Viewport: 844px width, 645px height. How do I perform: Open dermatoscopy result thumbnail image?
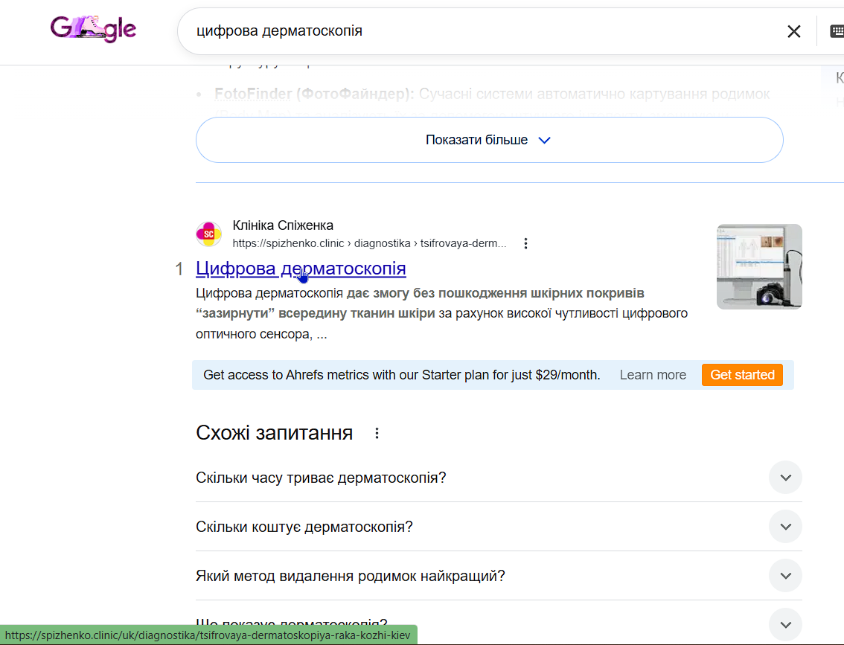pos(759,267)
